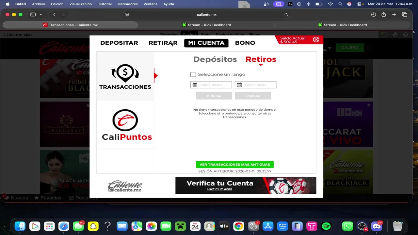Click the date and time in menu bar
418x235 pixels.
coord(390,4)
